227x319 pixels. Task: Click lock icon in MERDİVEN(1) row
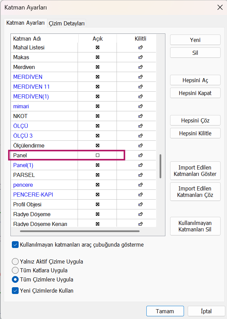pos(140,96)
